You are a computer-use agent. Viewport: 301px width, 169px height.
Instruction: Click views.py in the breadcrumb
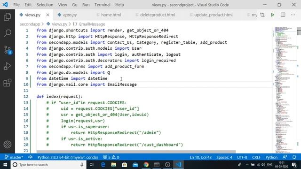[x=60, y=24]
